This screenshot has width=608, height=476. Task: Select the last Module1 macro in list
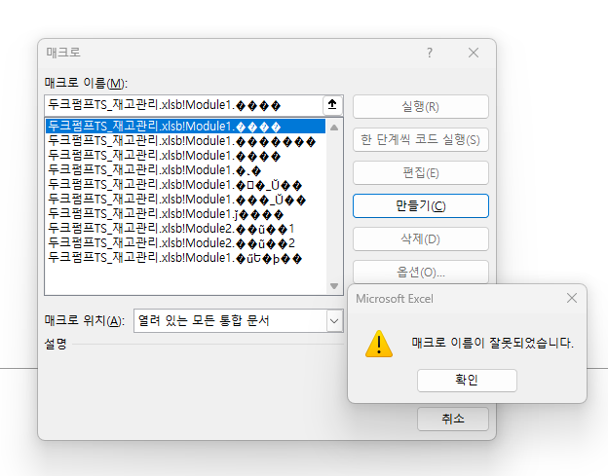point(185,258)
